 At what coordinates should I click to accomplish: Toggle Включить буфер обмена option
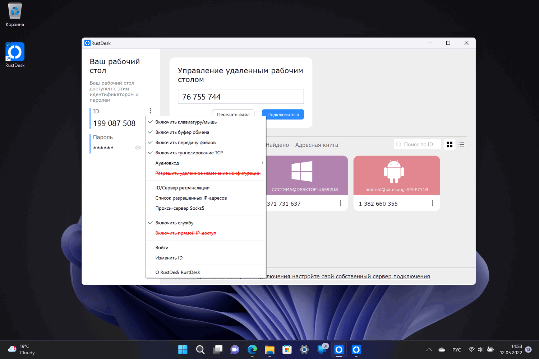pos(206,132)
